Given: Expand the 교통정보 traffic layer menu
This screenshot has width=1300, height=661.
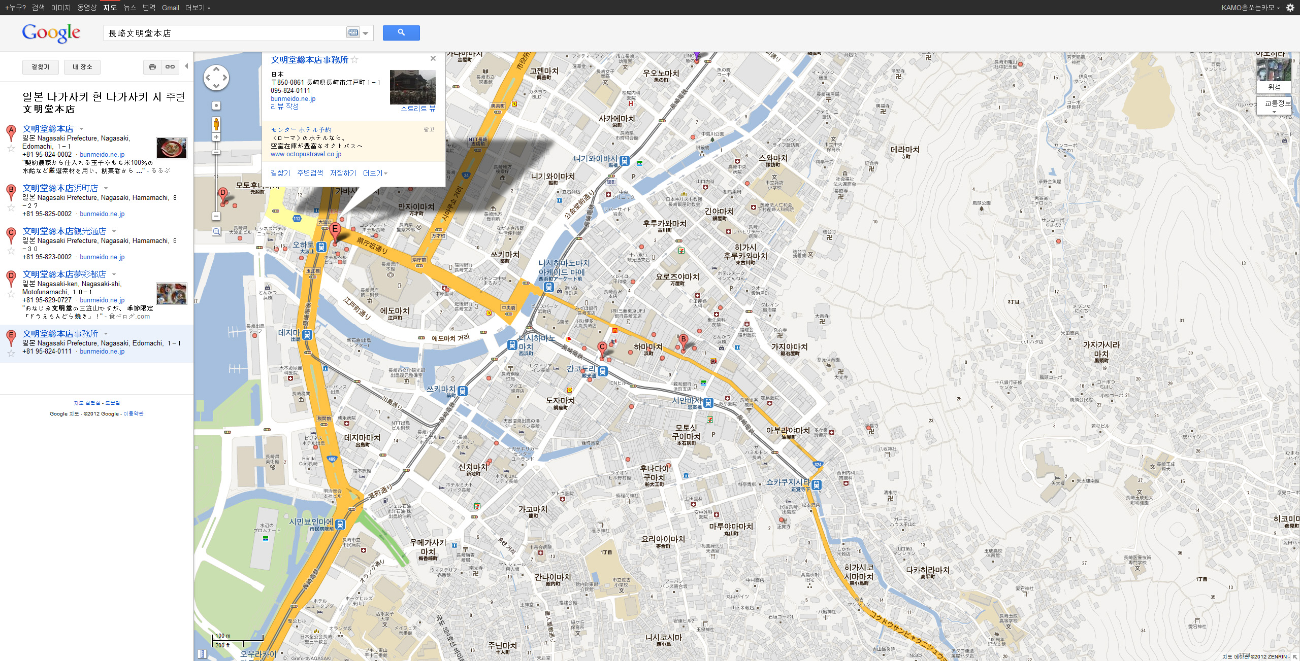Looking at the screenshot, I should pos(1274,106).
